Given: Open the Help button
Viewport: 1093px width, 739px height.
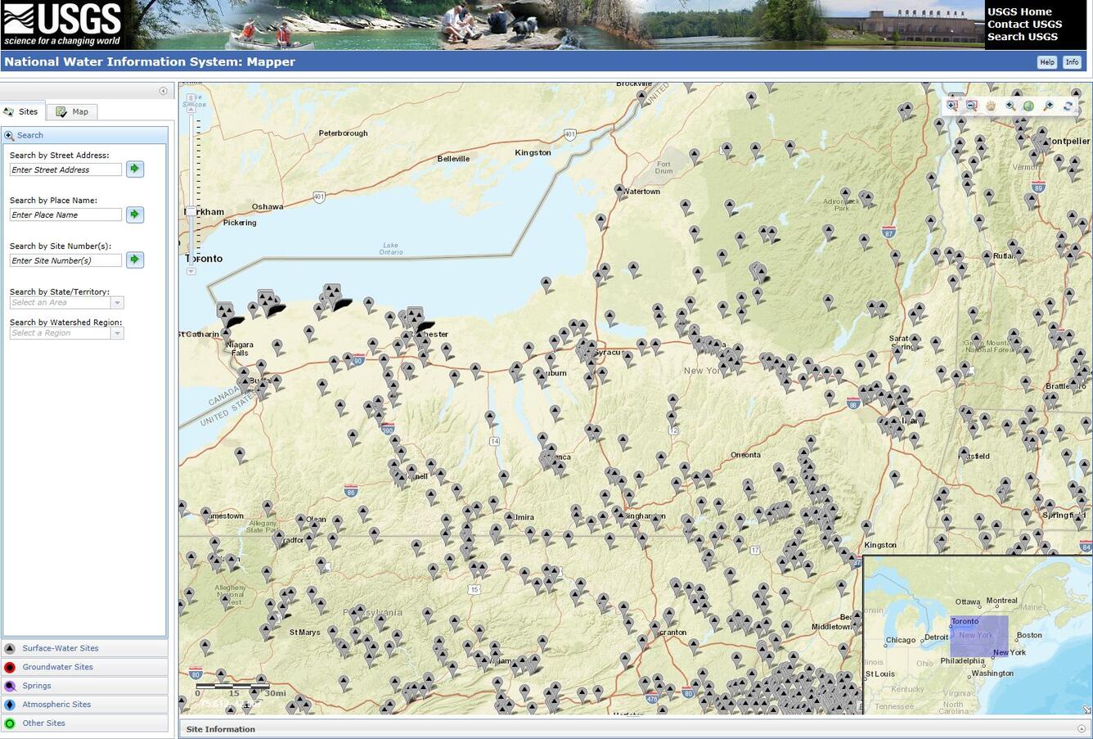Looking at the screenshot, I should [1047, 62].
